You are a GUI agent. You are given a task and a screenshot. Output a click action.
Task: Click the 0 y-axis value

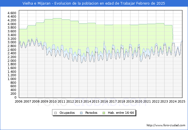pyautogui.click(x=15, y=98)
